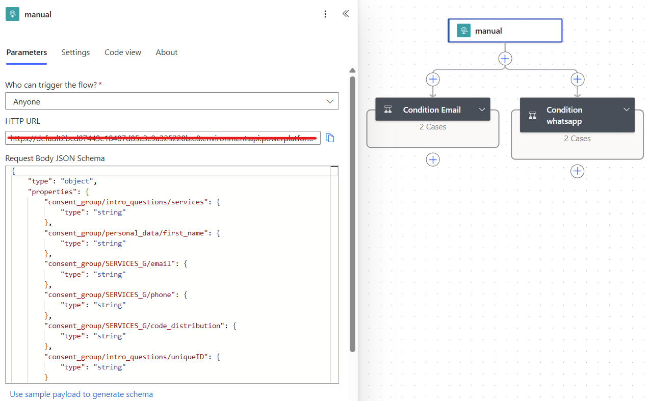
Task: Collapse the manual trigger side panel
Action: (x=346, y=14)
